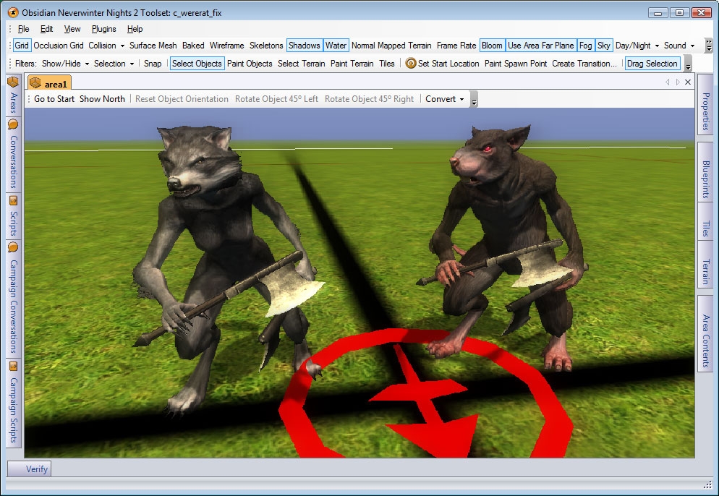Click the Verify button
The height and width of the screenshot is (496, 719).
[30, 469]
